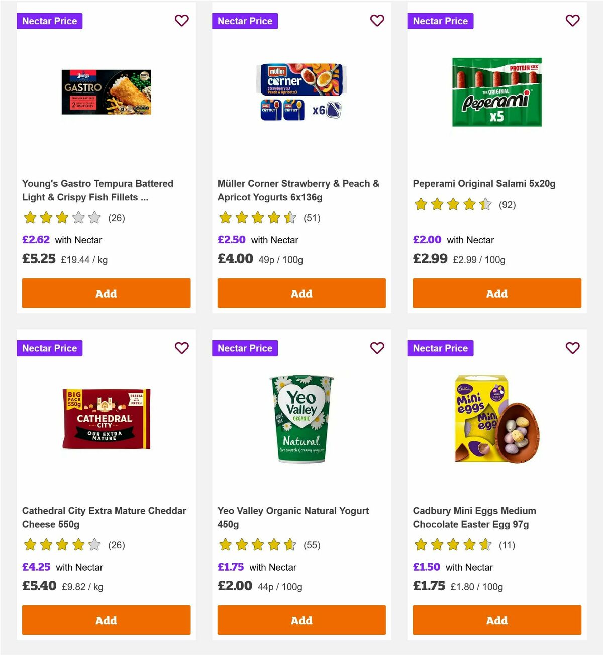603x655 pixels.
Task: Add Müller Corner yogurts to trolley
Action: [x=301, y=293]
